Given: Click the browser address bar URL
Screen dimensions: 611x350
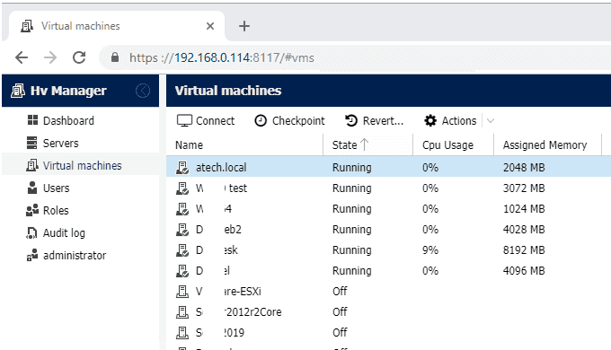Looking at the screenshot, I should [x=222, y=57].
